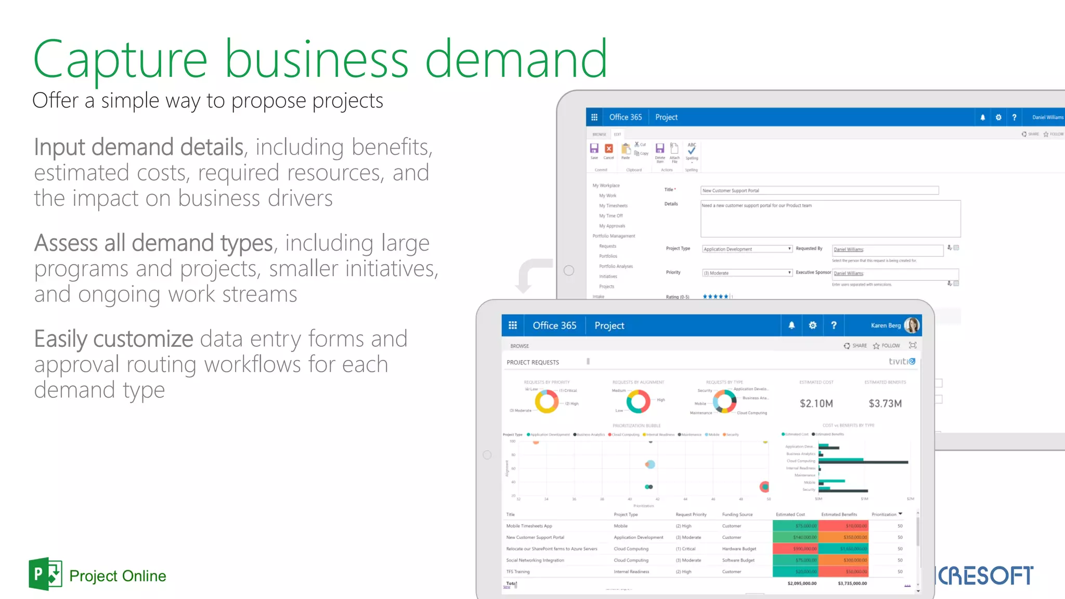1065x599 pixels.
Task: Click Prioritization column sort arrow
Action: click(x=901, y=514)
